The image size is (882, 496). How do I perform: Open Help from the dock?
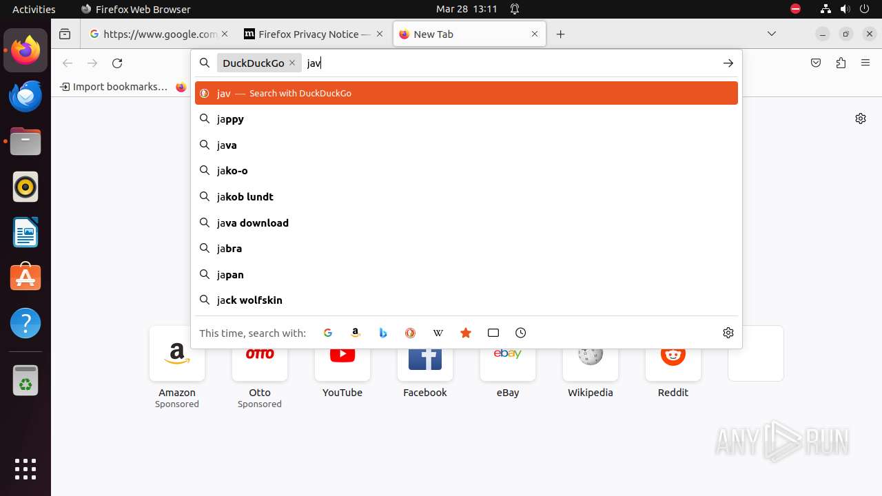pyautogui.click(x=25, y=323)
